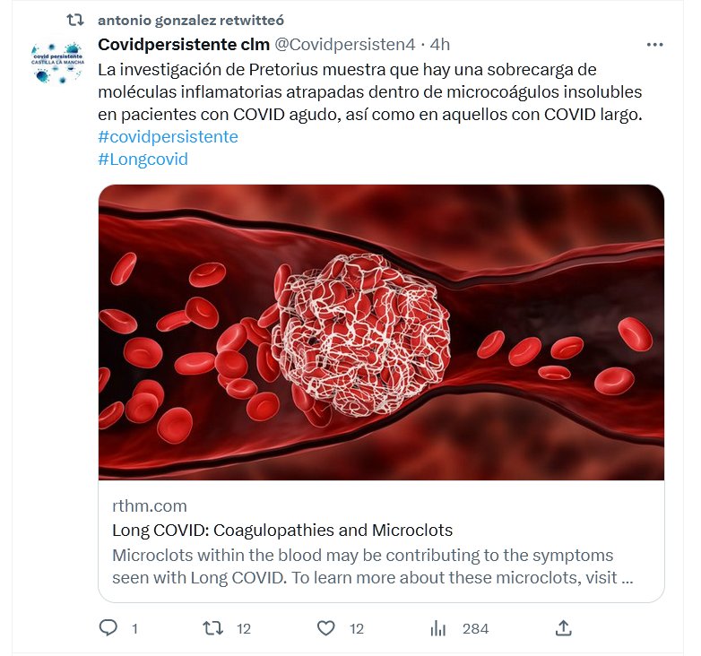The height and width of the screenshot is (656, 701).
Task: Open the @Covidpersisten4 handle
Action: coord(344,44)
